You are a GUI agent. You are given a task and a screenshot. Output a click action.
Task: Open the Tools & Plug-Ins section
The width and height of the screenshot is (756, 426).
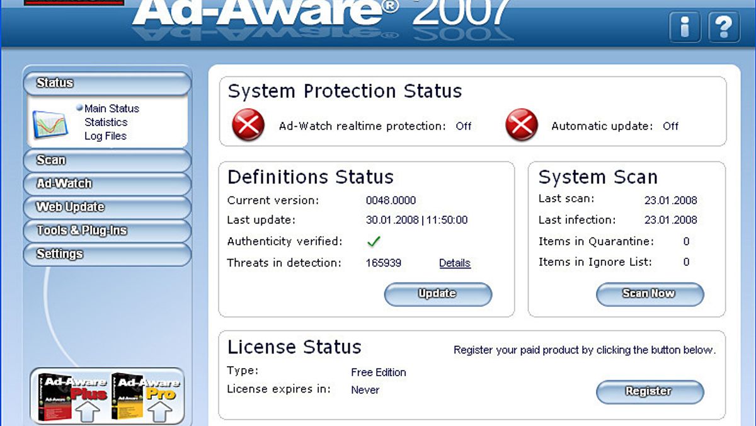106,231
